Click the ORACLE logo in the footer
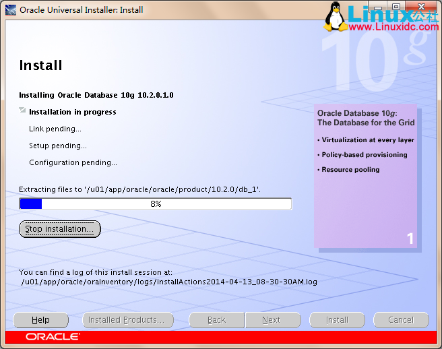This screenshot has width=442, height=349. 53,337
